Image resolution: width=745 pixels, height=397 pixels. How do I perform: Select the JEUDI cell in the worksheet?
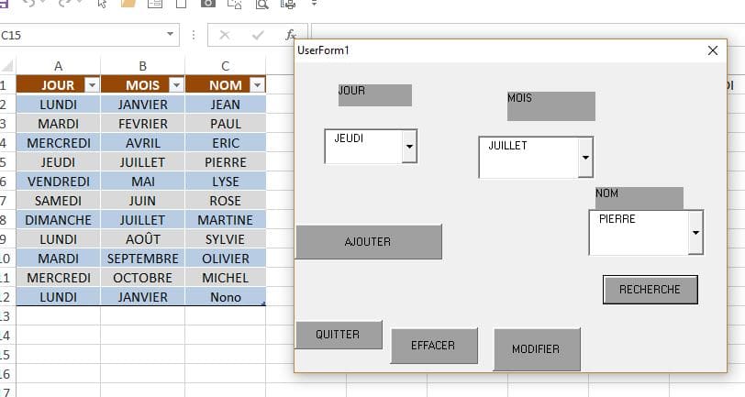[58, 162]
